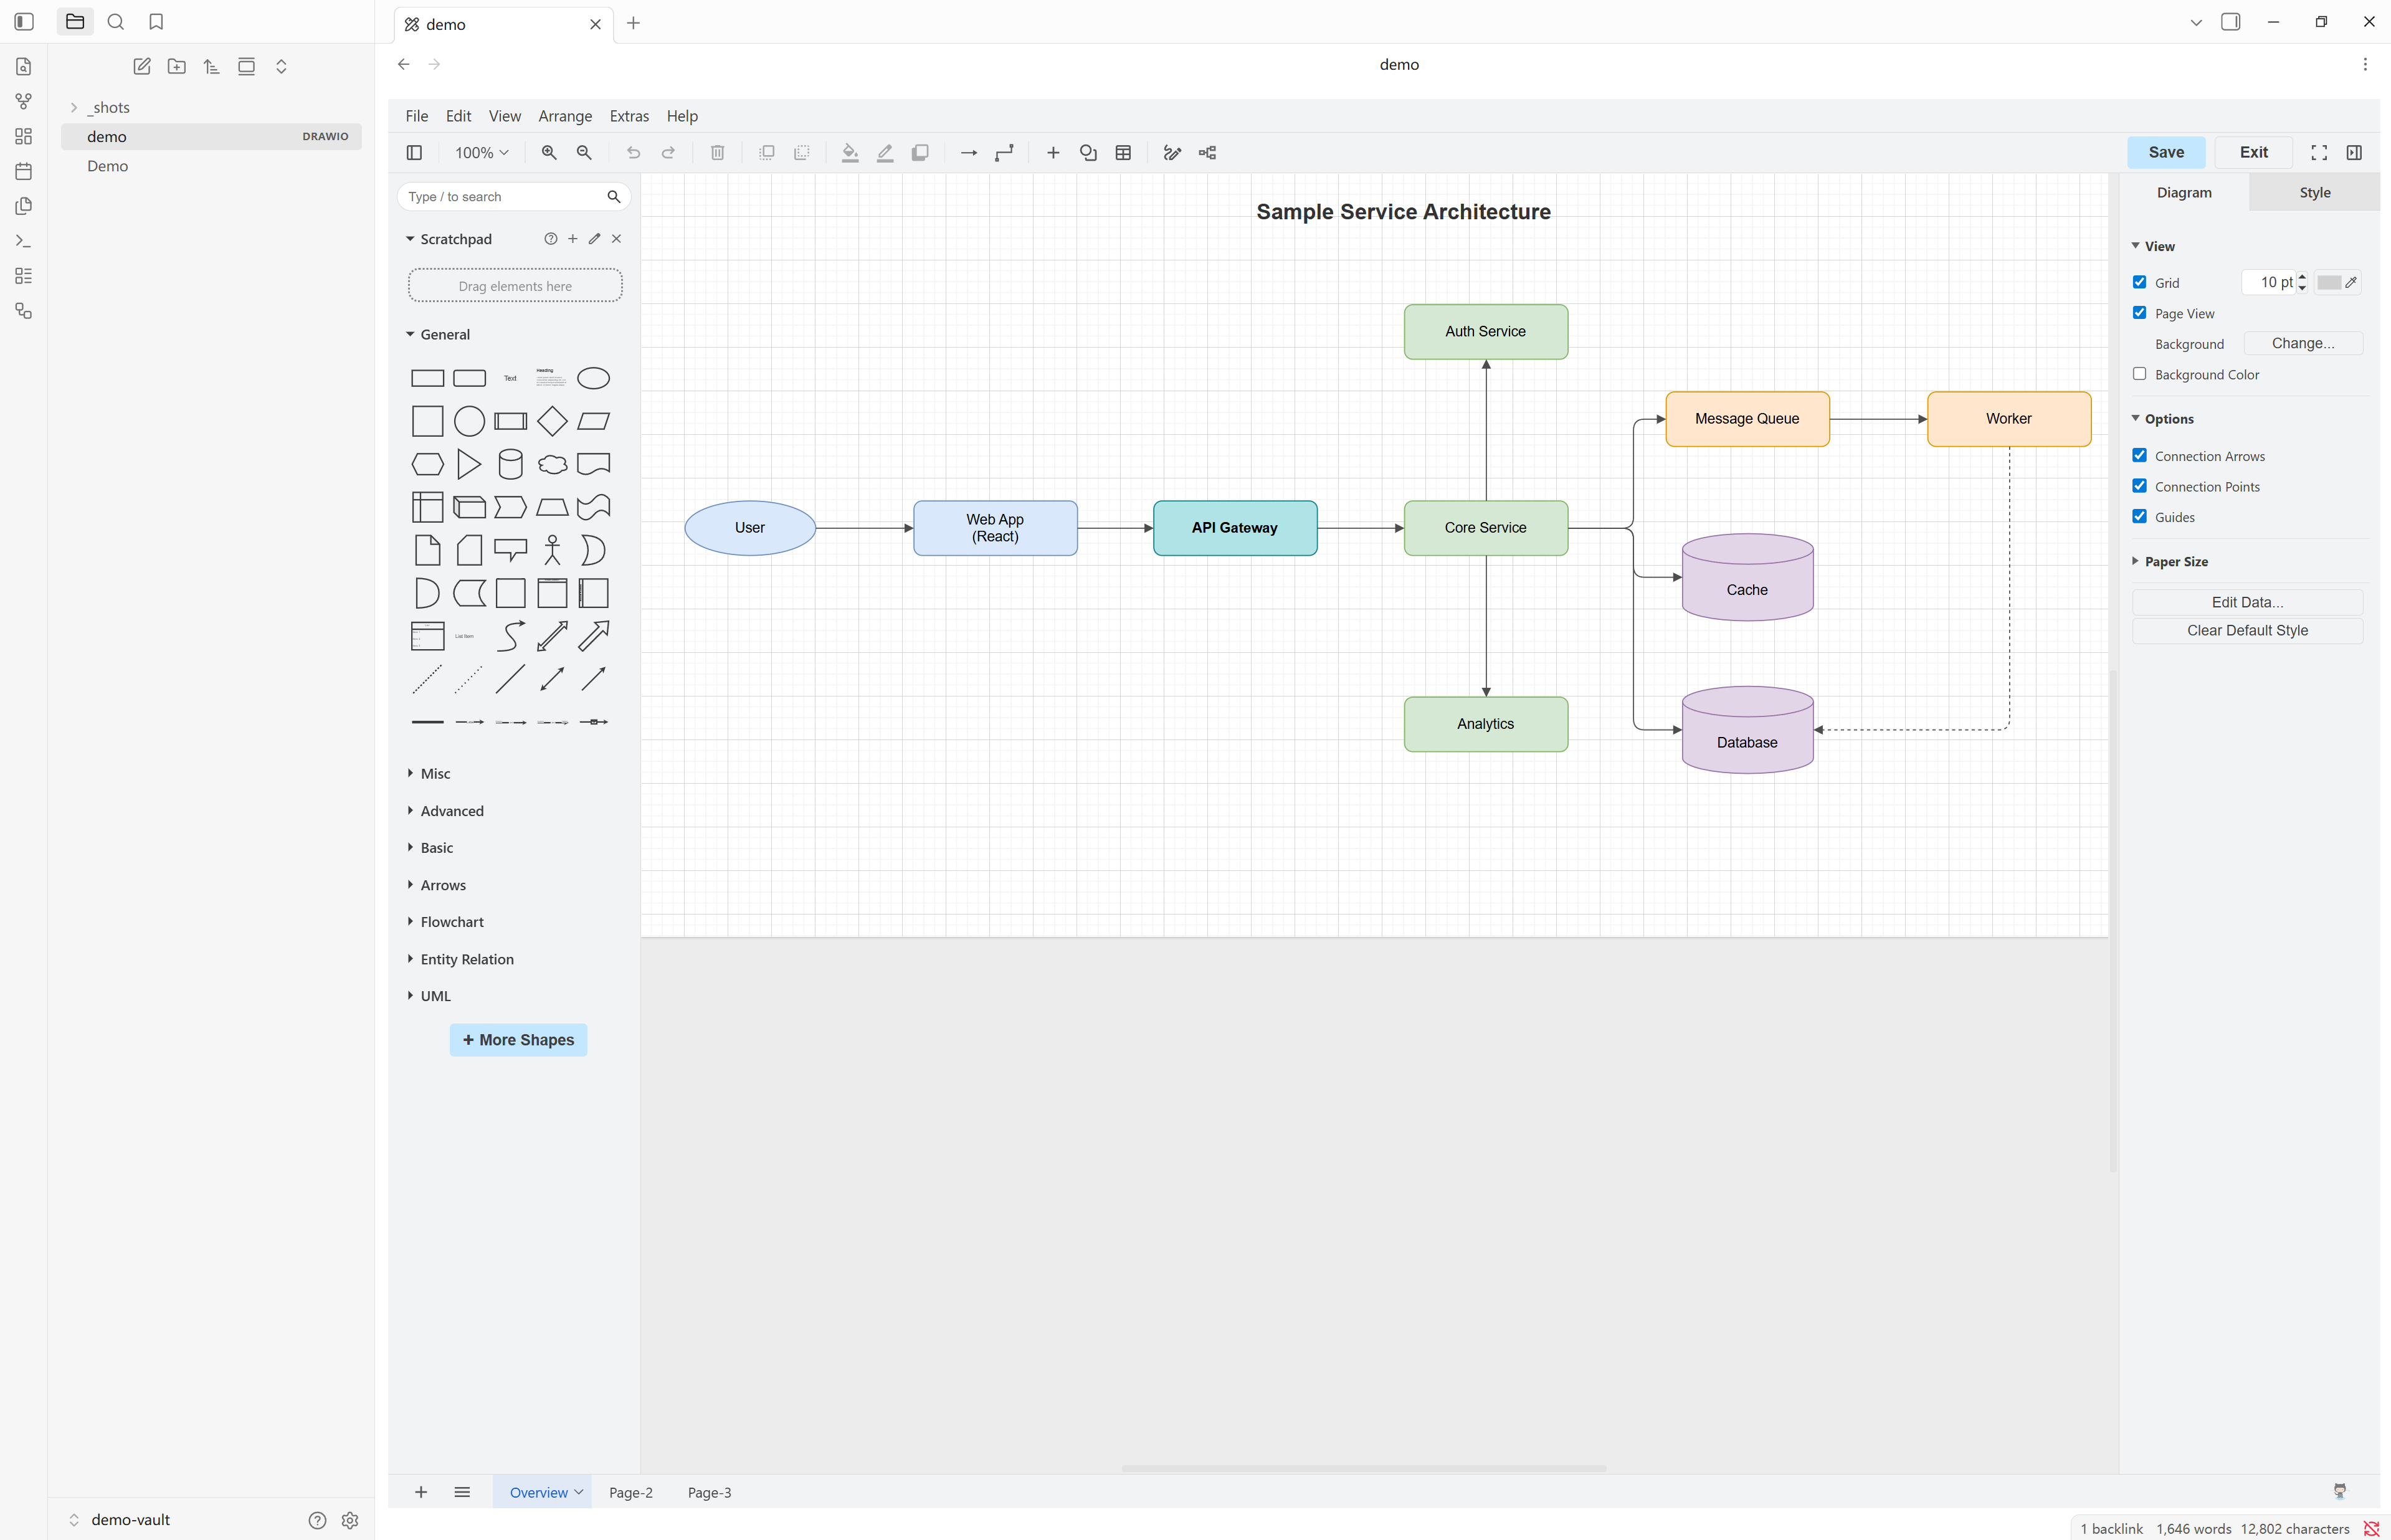
Task: Select the API Gateway node on canvas
Action: pos(1235,528)
